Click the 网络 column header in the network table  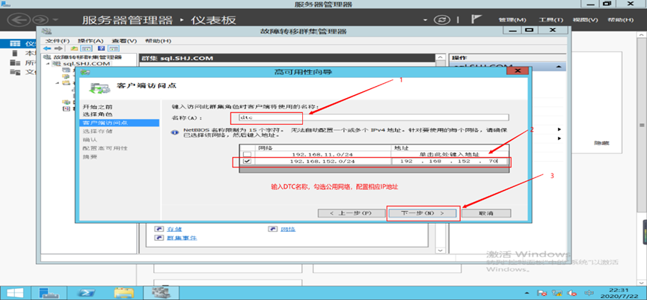(x=322, y=147)
